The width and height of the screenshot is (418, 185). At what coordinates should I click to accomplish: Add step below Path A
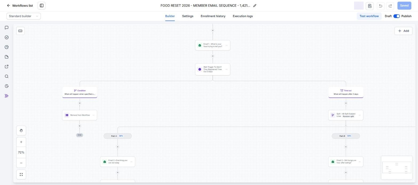click(118, 147)
